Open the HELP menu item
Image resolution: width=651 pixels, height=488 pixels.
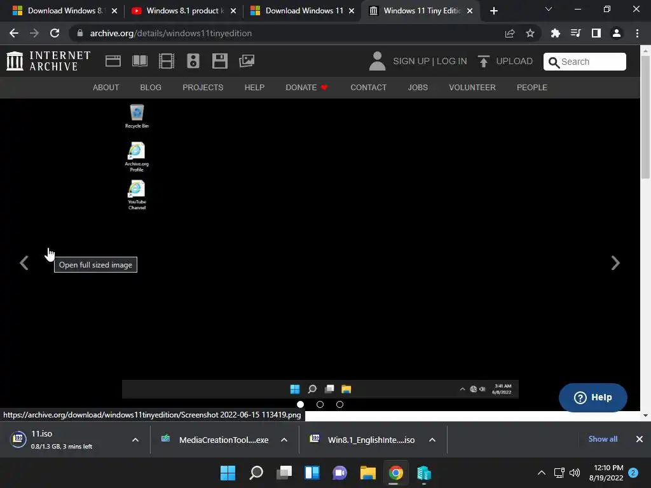pos(254,88)
